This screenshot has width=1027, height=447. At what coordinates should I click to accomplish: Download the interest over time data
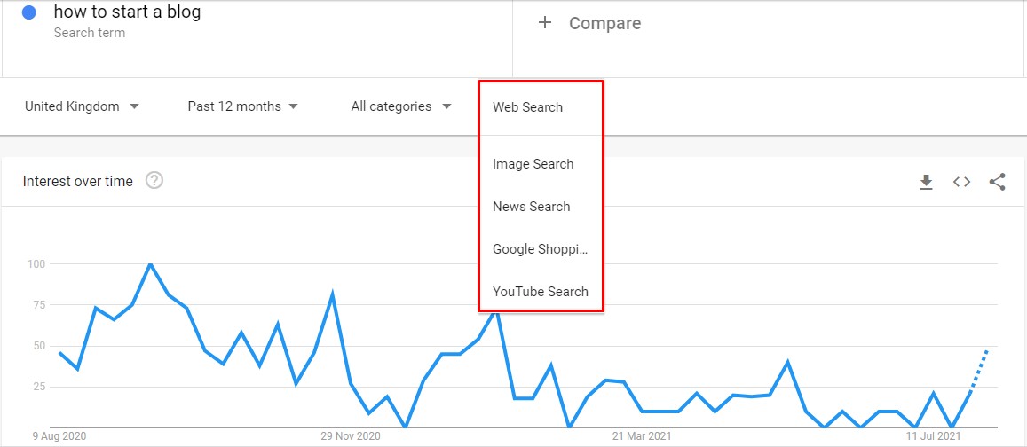click(926, 182)
